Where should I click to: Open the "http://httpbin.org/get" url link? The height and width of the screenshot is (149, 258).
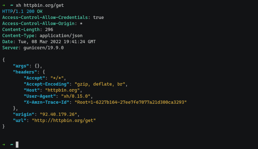tap(64, 120)
